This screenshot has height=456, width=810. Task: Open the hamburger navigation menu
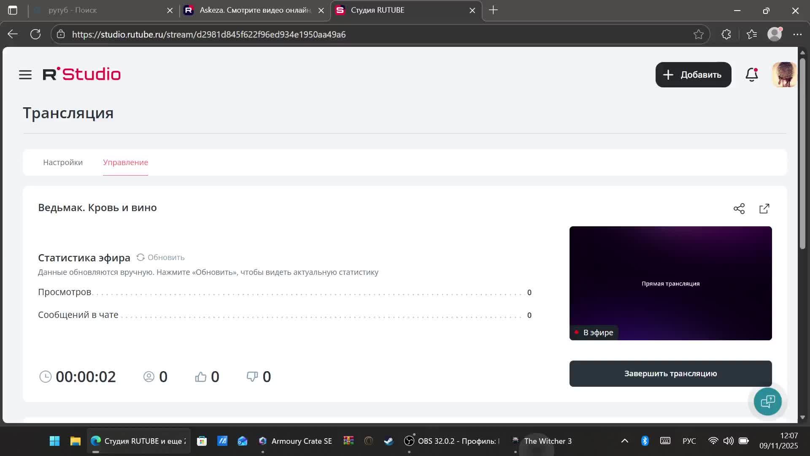[x=25, y=75]
